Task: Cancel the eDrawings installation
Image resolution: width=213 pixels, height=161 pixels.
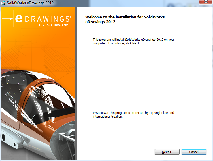Action: click(x=194, y=152)
